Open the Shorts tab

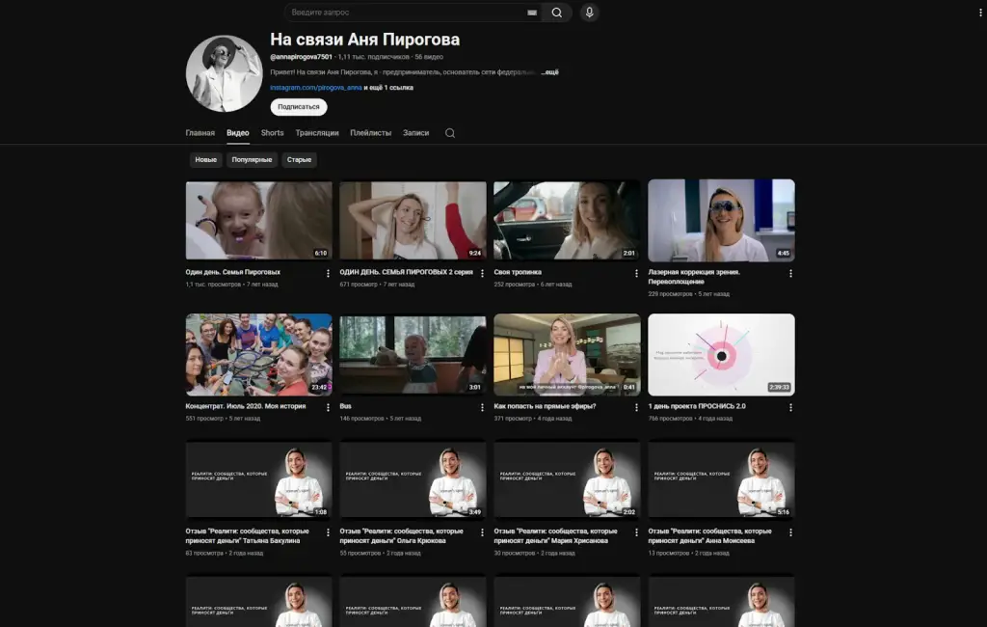[272, 133]
